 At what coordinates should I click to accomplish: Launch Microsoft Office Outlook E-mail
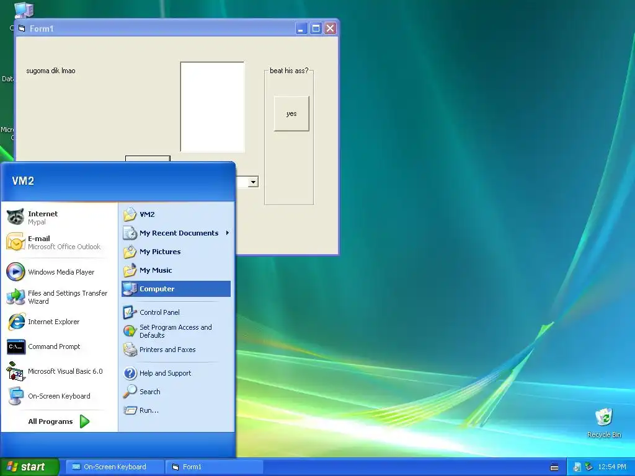click(x=58, y=242)
